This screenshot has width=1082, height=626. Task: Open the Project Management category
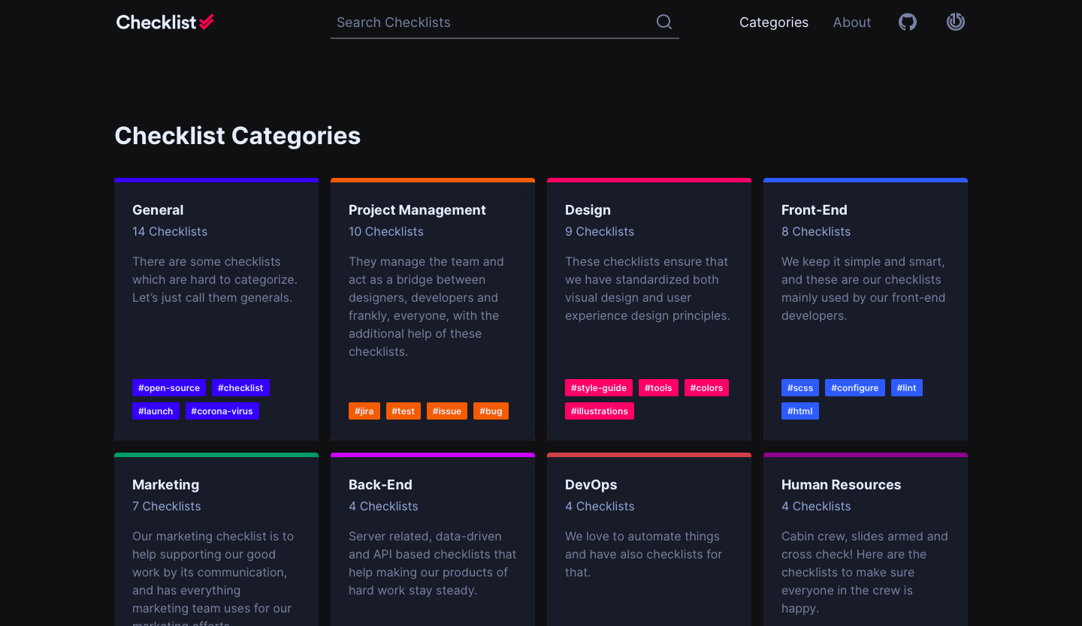417,210
